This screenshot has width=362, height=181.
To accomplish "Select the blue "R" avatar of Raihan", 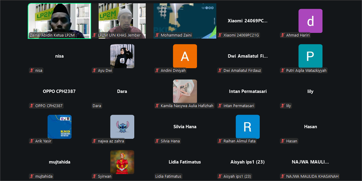I will coord(248,127).
